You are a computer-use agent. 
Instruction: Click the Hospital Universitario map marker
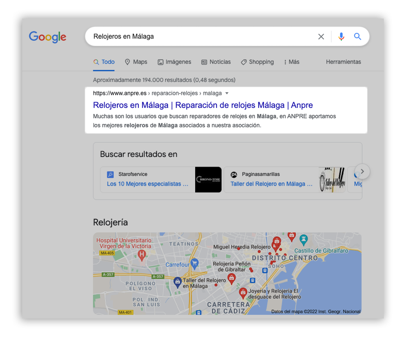pyautogui.click(x=142, y=254)
